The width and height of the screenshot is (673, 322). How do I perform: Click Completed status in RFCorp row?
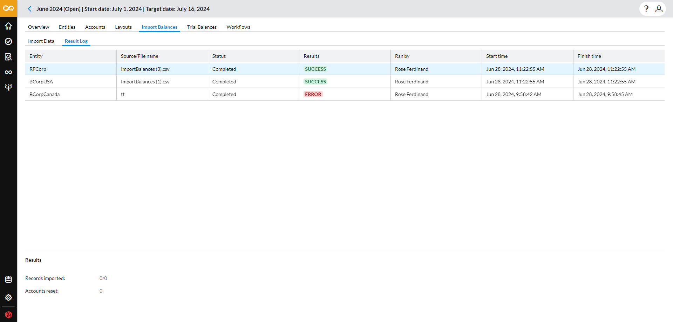(224, 69)
